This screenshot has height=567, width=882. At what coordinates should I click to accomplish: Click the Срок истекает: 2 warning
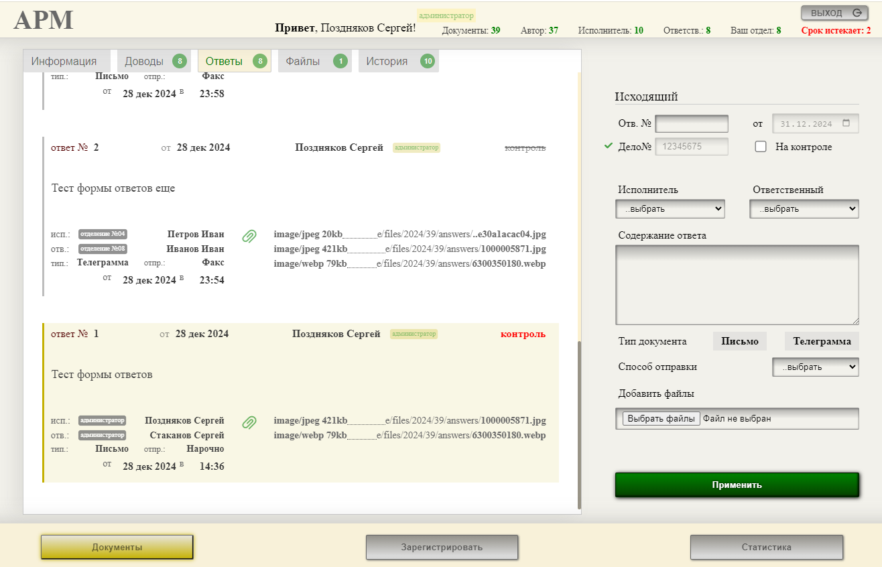(836, 30)
